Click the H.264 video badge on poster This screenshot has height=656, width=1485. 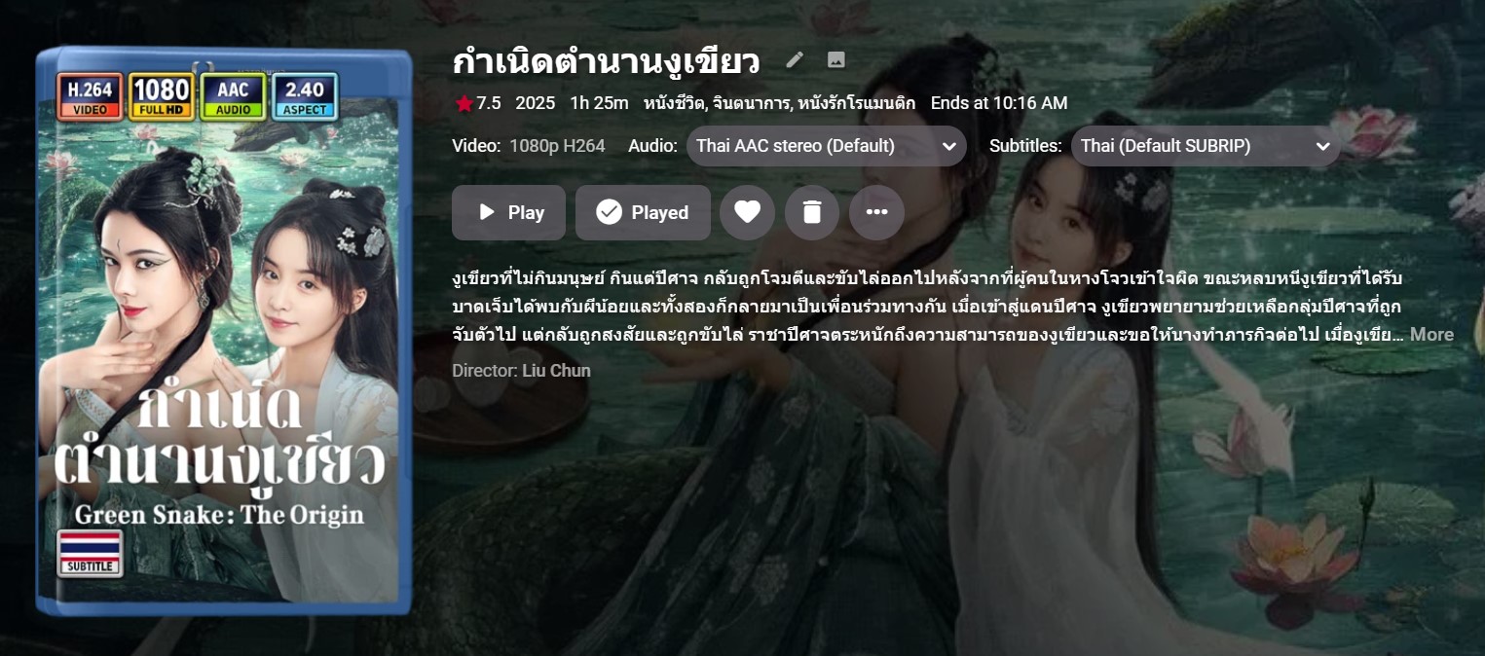(90, 96)
